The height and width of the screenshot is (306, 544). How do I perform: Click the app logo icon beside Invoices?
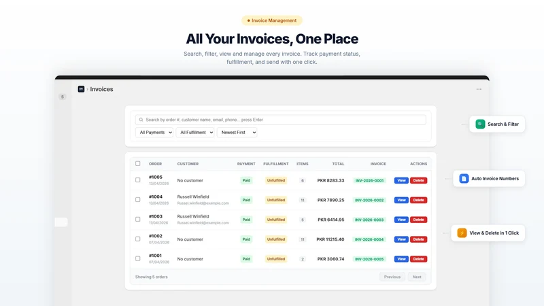[81, 89]
